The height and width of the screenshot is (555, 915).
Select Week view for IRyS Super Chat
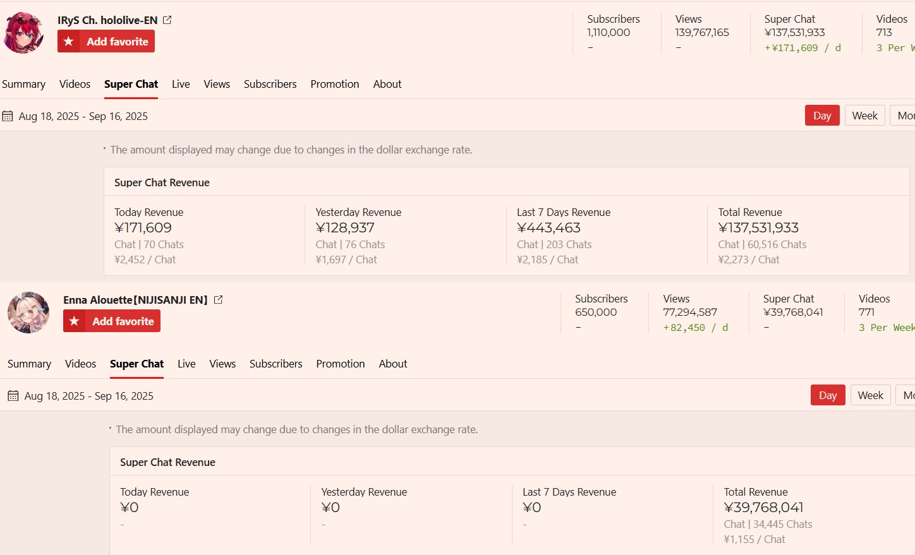pyautogui.click(x=864, y=116)
